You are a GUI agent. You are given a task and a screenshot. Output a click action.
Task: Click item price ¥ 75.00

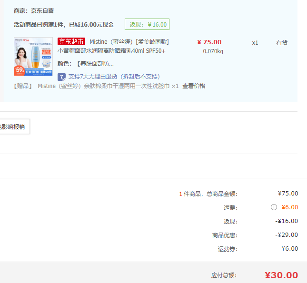209,42
